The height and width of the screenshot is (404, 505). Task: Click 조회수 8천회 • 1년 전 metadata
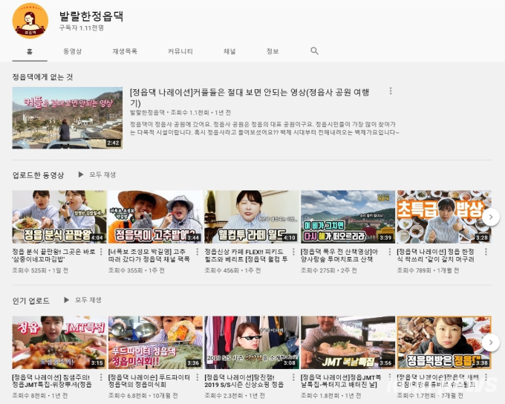(40, 396)
